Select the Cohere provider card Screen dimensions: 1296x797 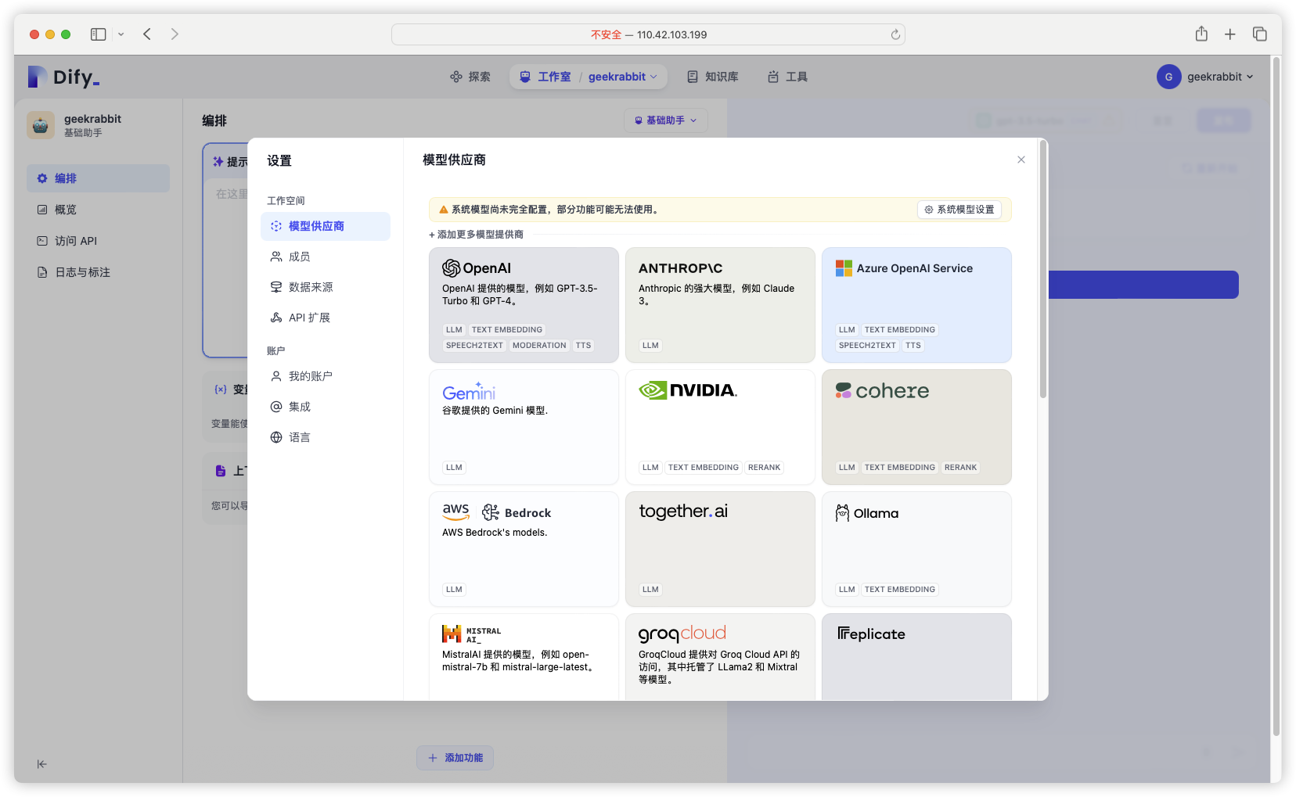click(x=916, y=427)
